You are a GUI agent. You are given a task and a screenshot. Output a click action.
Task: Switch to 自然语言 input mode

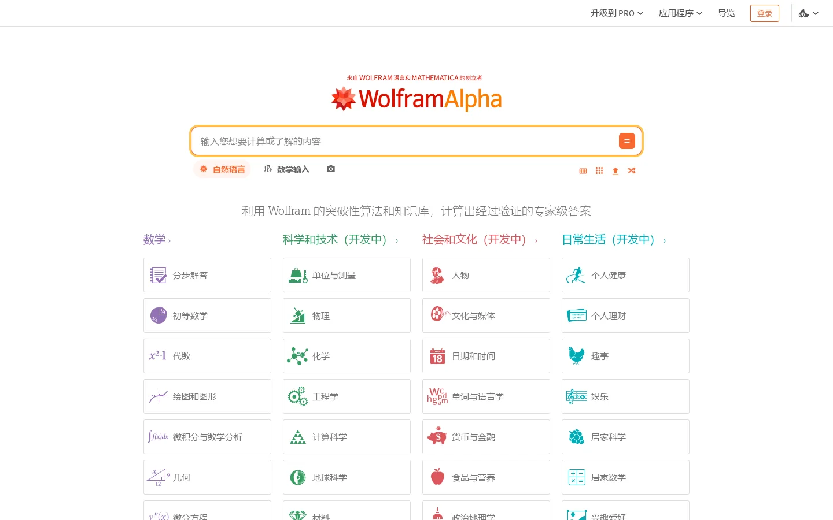tap(223, 169)
